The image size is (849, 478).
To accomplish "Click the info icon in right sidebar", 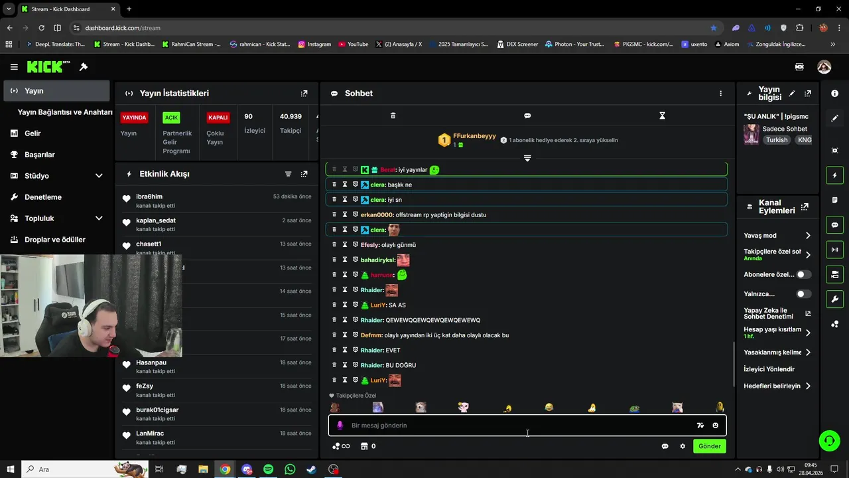I will coord(834,94).
